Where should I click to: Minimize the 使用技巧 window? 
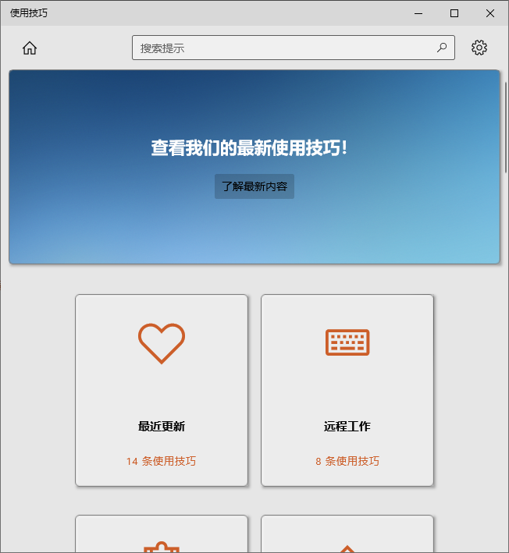coord(418,13)
